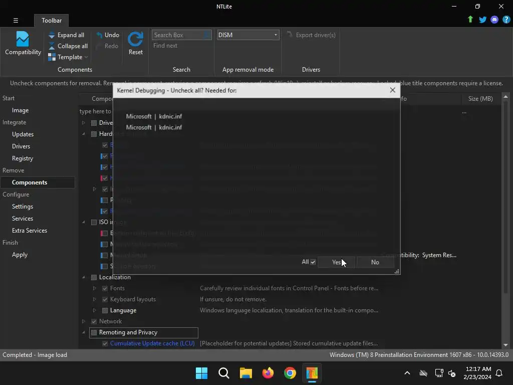This screenshot has width=513, height=385.
Task: Open the Discord link icon
Action: pos(494,20)
